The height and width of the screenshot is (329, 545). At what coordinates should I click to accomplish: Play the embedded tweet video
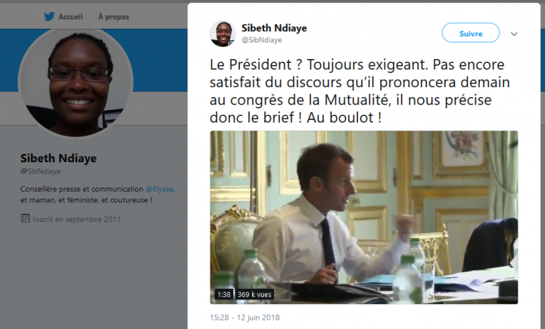coord(363,218)
